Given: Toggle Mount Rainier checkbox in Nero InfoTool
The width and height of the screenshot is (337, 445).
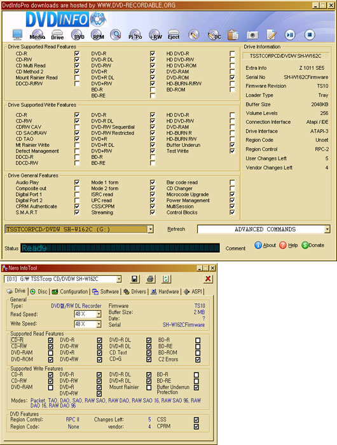Looking at the screenshot, I should pyautogui.click(x=149, y=387).
